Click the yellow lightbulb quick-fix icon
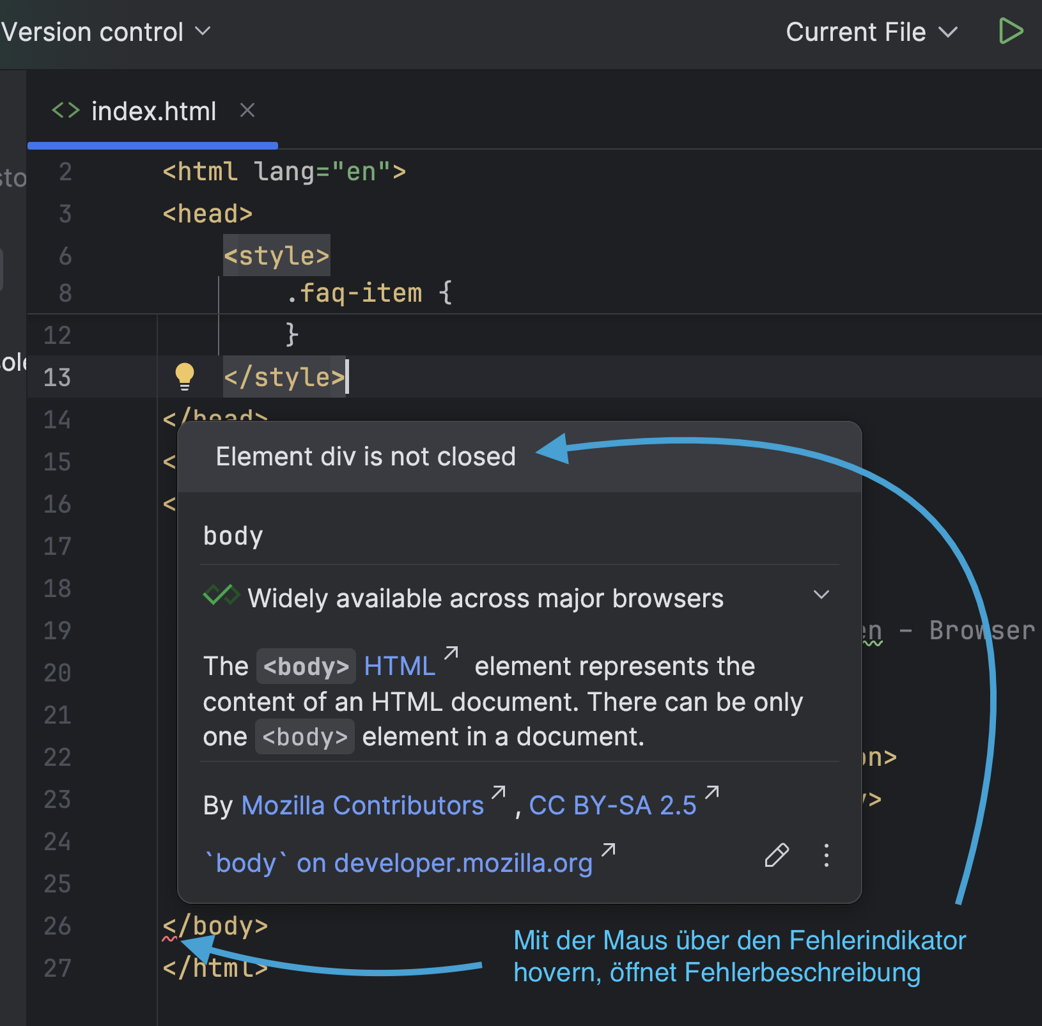The height and width of the screenshot is (1026, 1042). pyautogui.click(x=185, y=377)
